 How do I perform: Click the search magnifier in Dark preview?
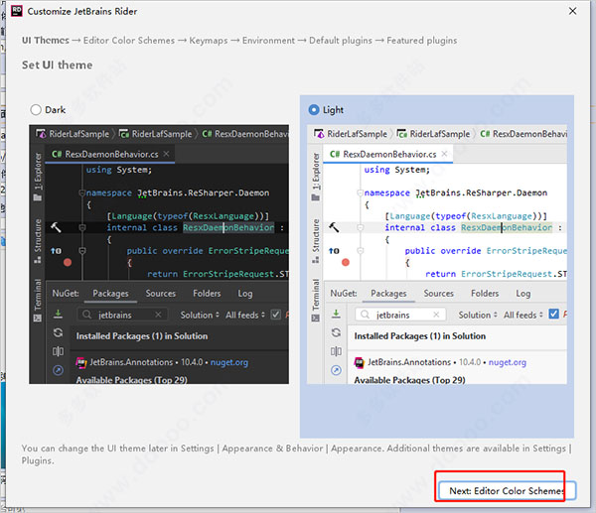click(x=87, y=315)
